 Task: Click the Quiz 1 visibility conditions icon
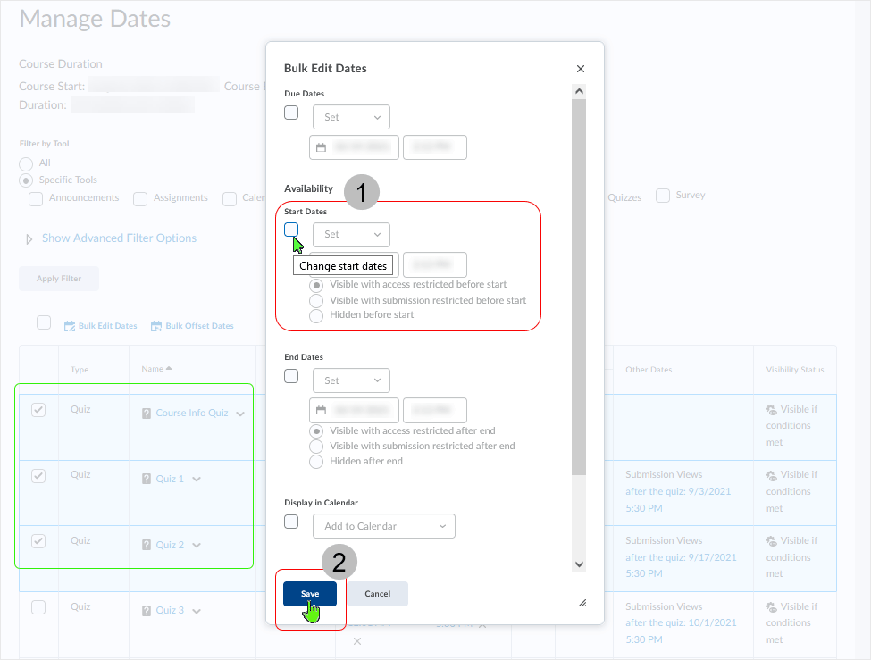click(x=772, y=475)
